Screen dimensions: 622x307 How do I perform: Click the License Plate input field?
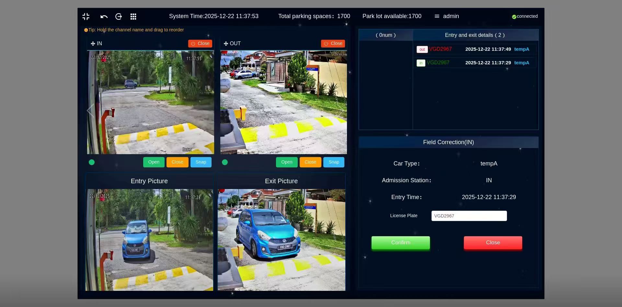click(469, 216)
